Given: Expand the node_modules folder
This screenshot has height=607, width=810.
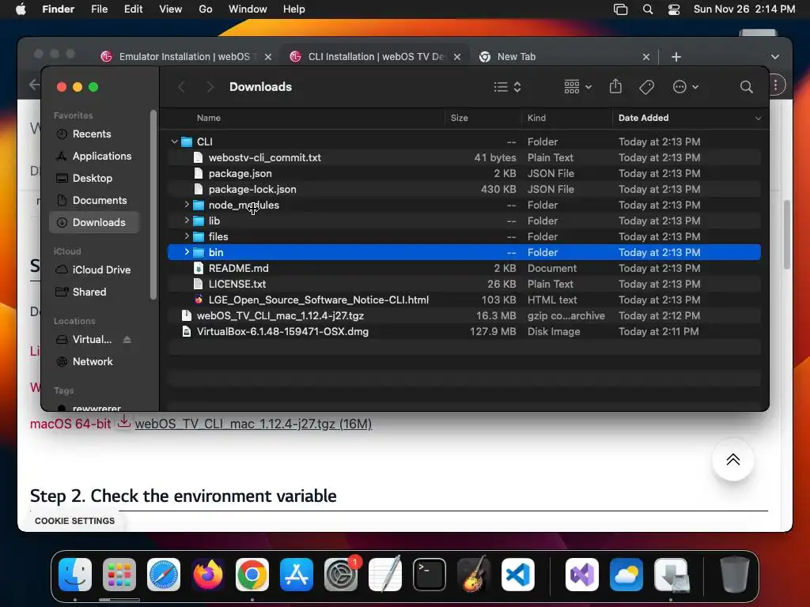Looking at the screenshot, I should click(187, 205).
